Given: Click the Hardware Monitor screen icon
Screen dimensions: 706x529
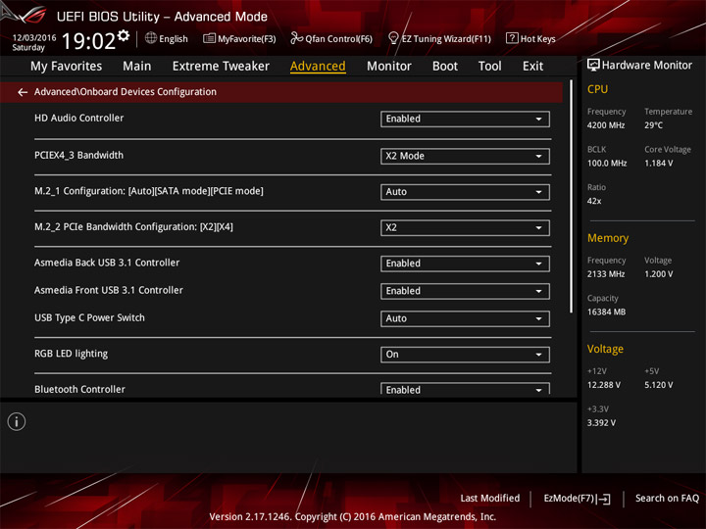Looking at the screenshot, I should (593, 66).
